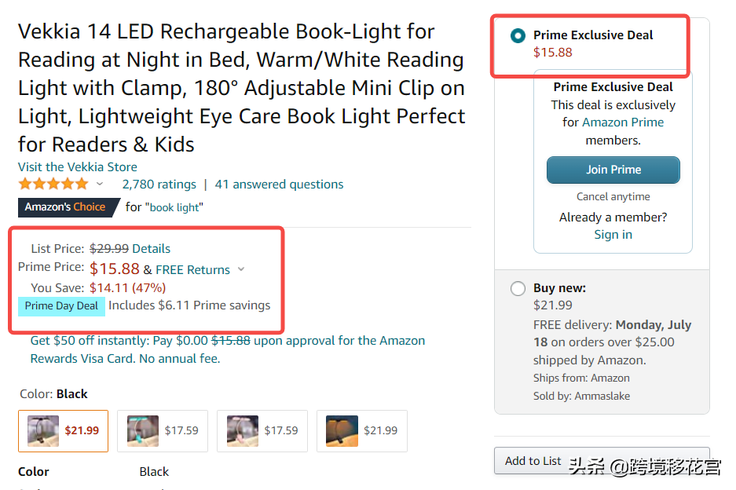Open the Visit the Vekkia Store link
Screen dimensions: 736x490
click(x=78, y=167)
